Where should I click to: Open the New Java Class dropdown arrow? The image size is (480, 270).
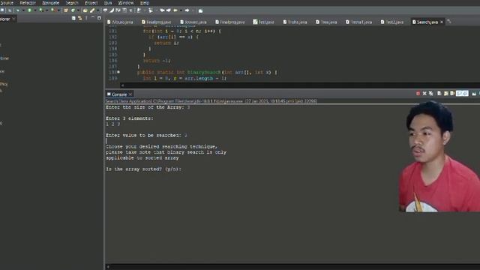pos(78,10)
